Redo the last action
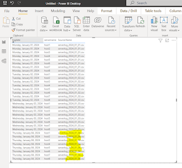 click(19, 3)
